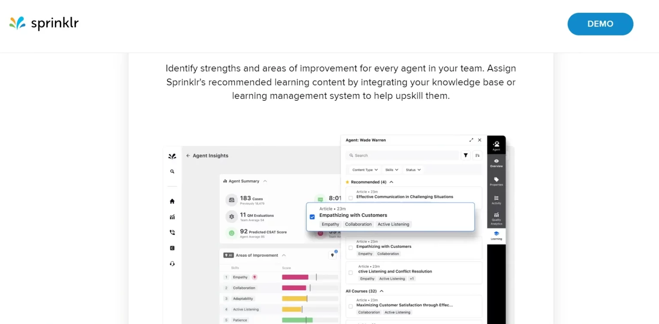Screen dimensions: 659x324
Task: Click the Empathy score bar
Action: tap(295, 277)
